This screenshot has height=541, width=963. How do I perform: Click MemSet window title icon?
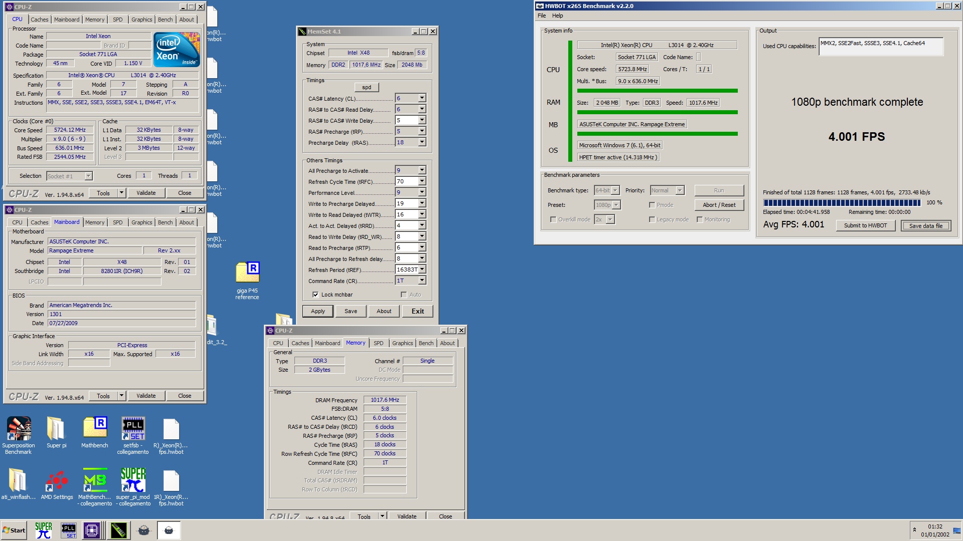point(302,32)
